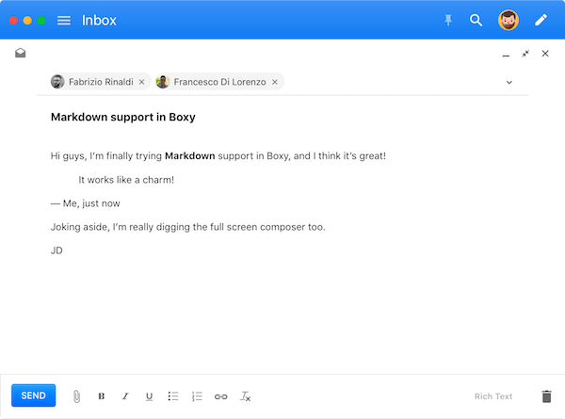Screen dimensions: 565x419
Task: Open the hamburger menu next to Inbox
Action: [x=64, y=20]
